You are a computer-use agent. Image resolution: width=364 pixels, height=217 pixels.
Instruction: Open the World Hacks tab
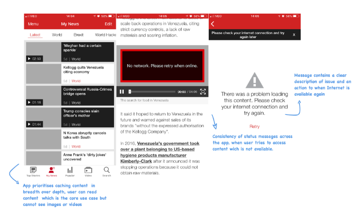(x=105, y=35)
